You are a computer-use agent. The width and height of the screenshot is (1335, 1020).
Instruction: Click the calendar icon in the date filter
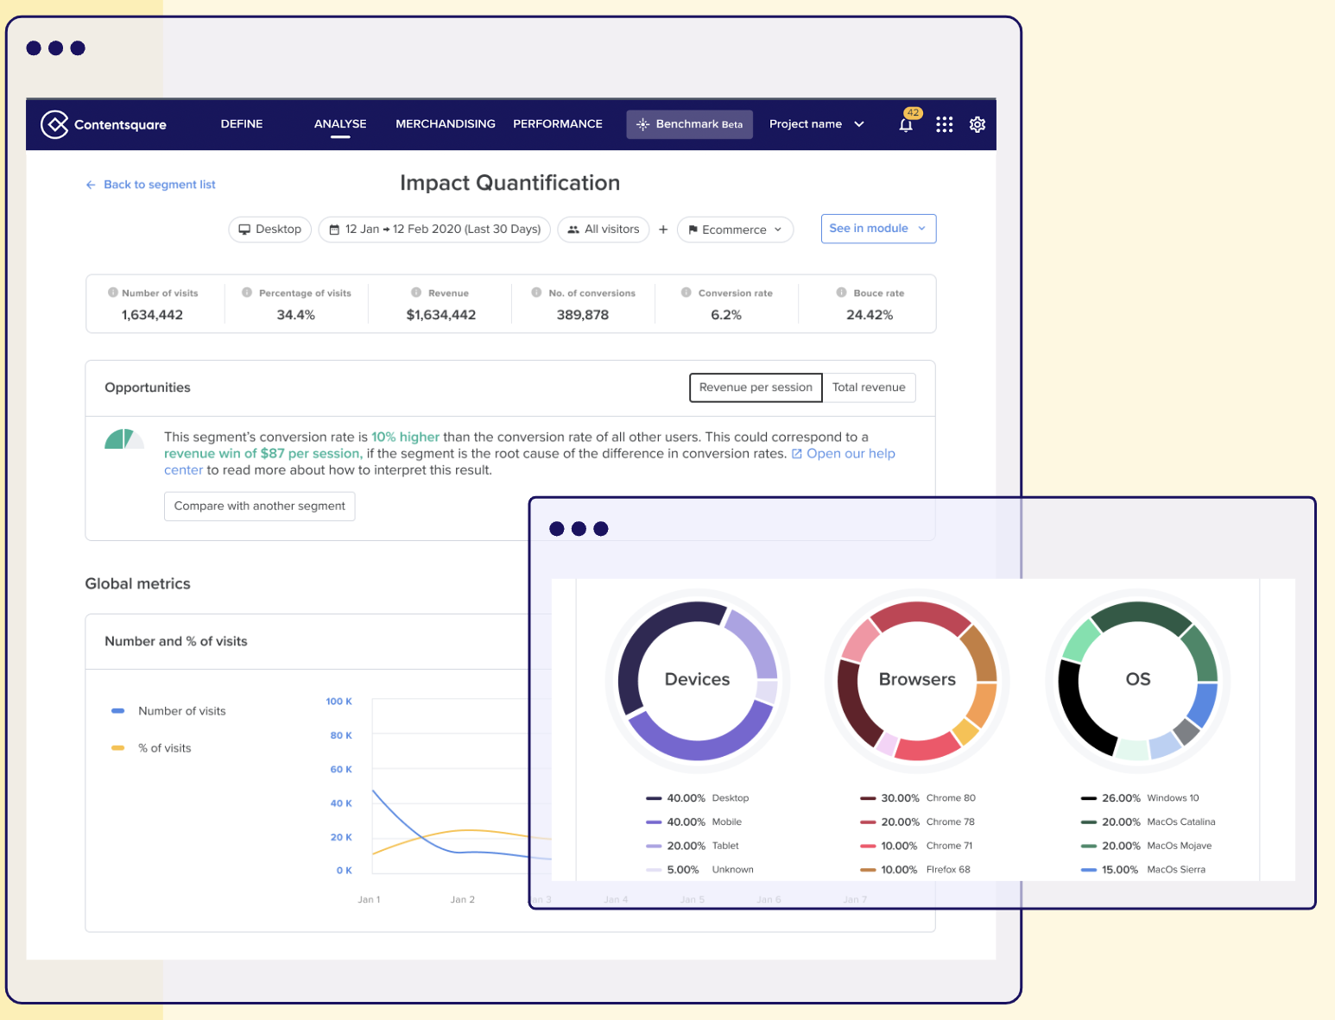click(x=333, y=229)
